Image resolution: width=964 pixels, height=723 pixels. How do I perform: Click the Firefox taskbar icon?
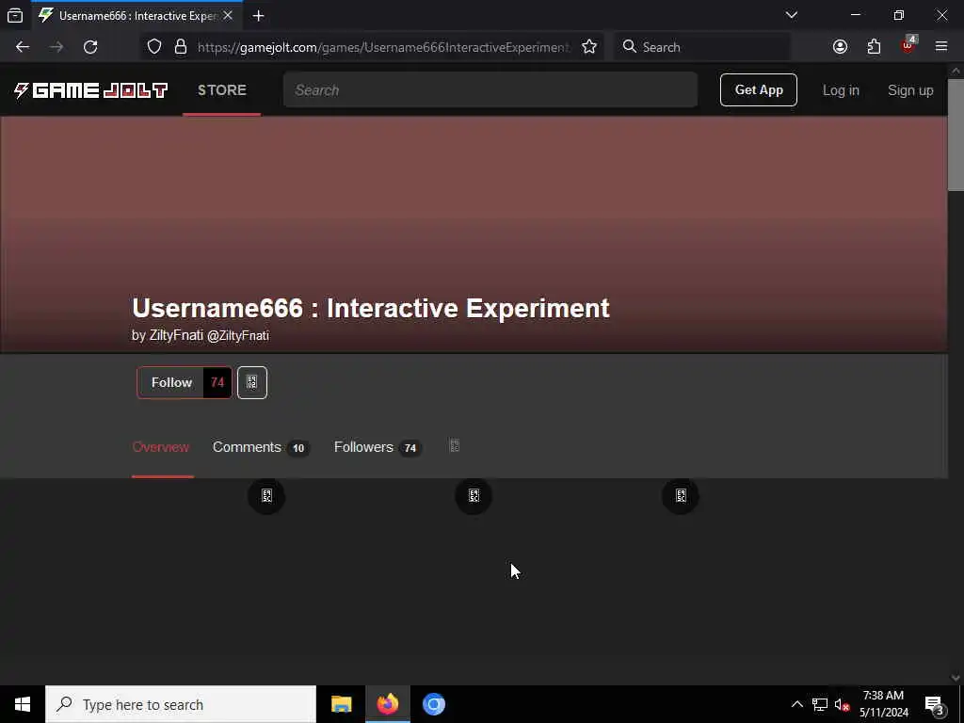pos(387,704)
